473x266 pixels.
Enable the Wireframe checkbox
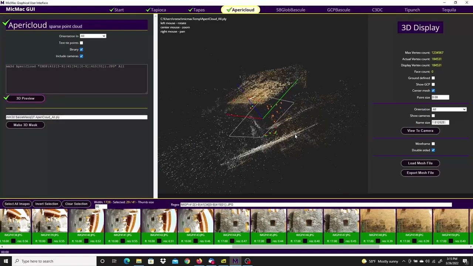(433, 144)
